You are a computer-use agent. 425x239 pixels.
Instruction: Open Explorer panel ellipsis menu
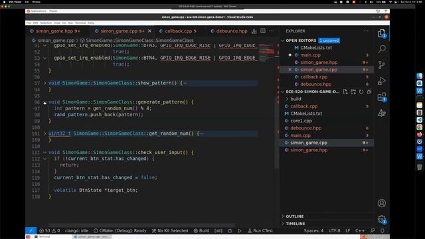pyautogui.click(x=366, y=31)
